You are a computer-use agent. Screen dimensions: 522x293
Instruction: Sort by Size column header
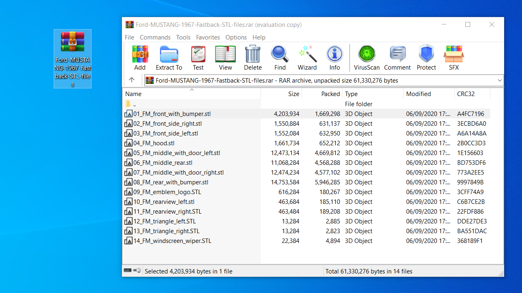tap(281, 94)
